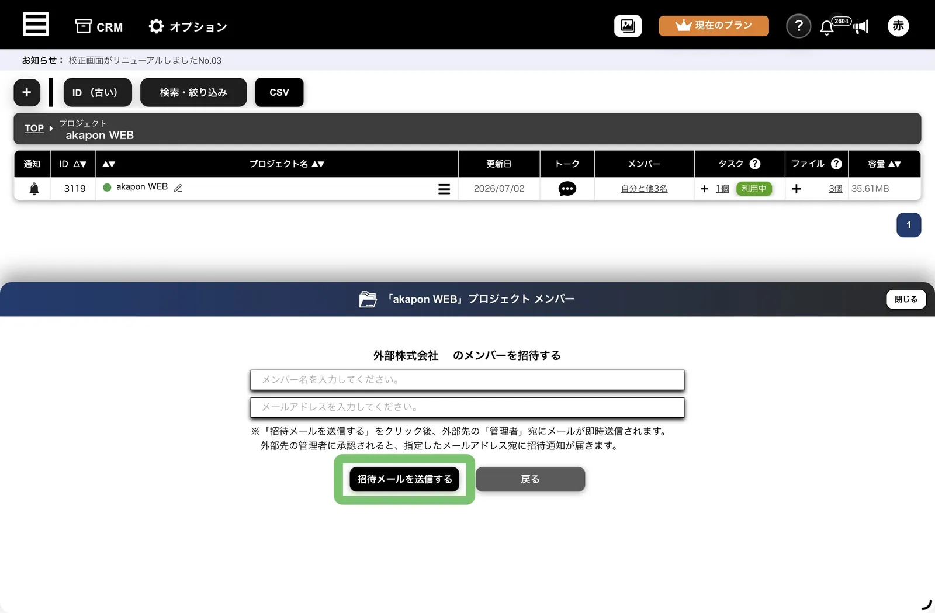Open the オプション settings menu

pyautogui.click(x=188, y=27)
